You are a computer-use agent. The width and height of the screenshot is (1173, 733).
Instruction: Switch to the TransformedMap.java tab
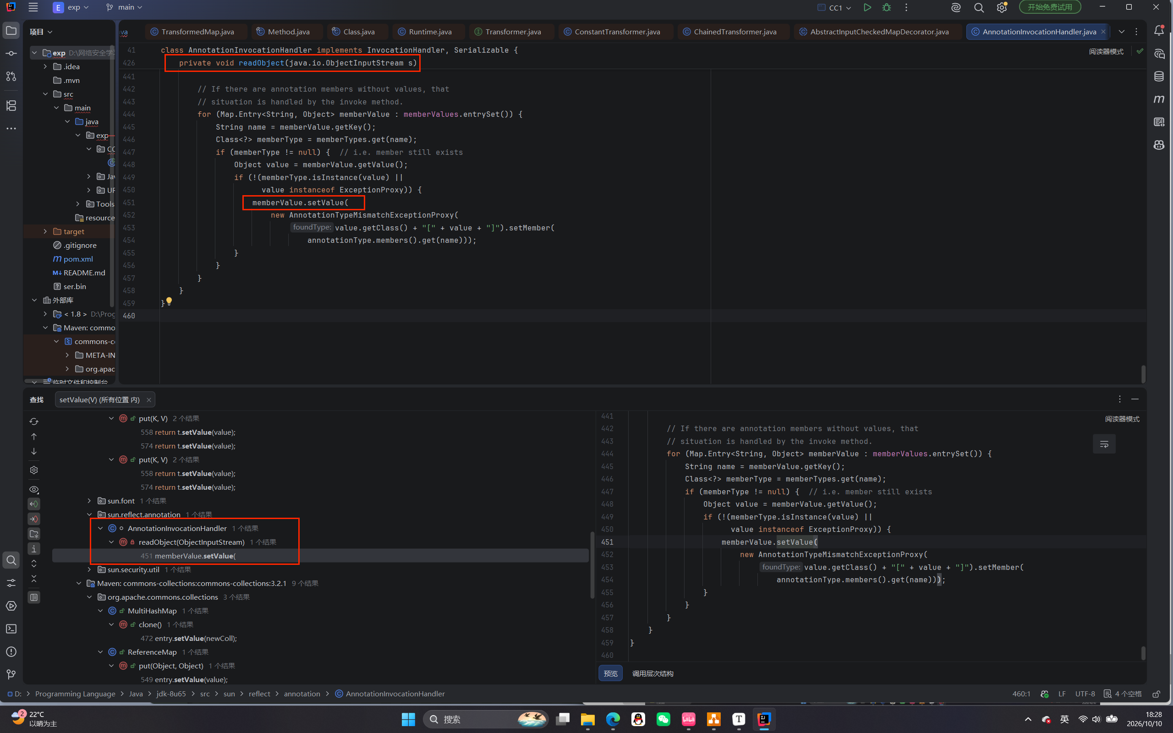coord(192,32)
